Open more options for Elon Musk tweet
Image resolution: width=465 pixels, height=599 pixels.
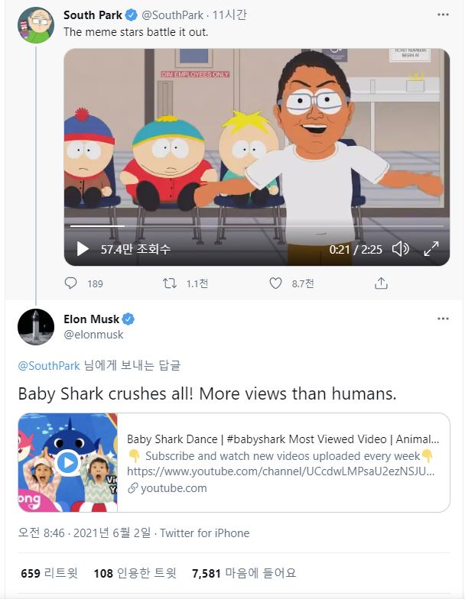tap(444, 319)
